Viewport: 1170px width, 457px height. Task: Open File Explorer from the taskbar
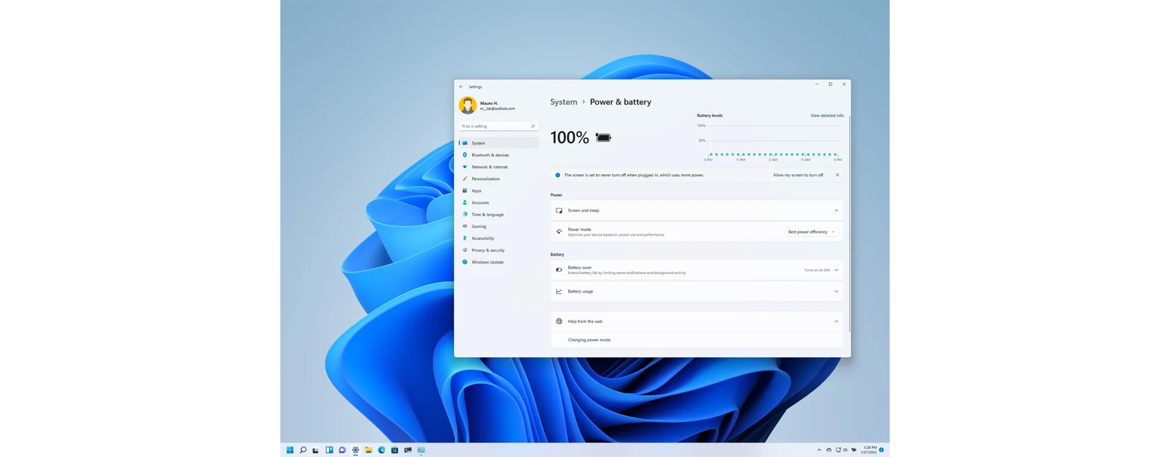click(369, 450)
